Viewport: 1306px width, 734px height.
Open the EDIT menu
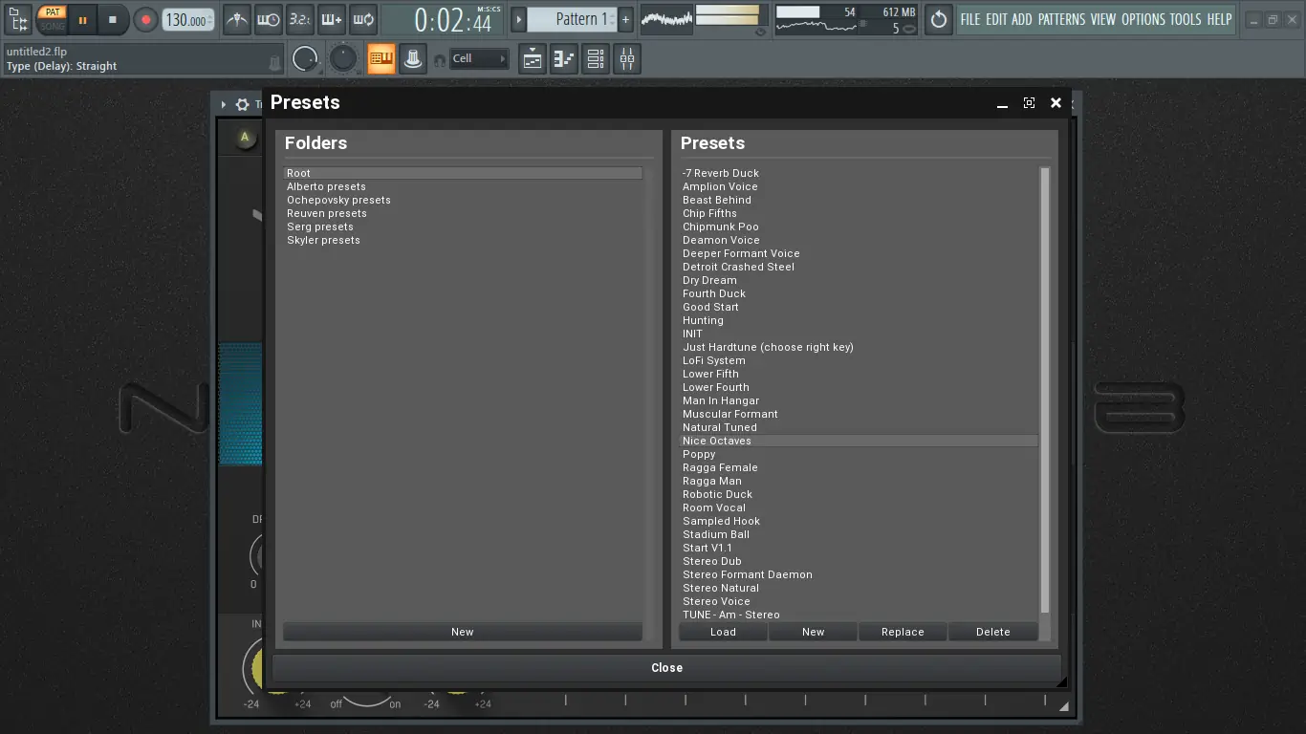[x=996, y=19]
